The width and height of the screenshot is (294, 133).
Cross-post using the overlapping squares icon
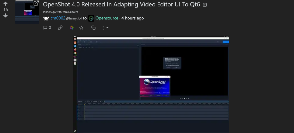93,28
